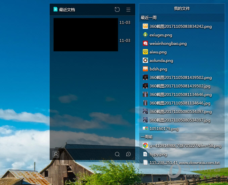Open file name 360截图20171105081134646.jpg
Viewport: 228px width, 185px height.
click(180, 103)
